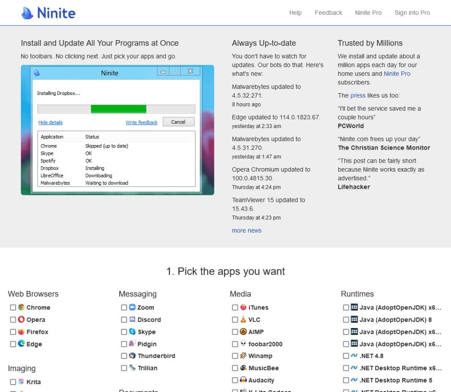This screenshot has width=451, height=392.
Task: Click the Pidgin app icon
Action: click(132, 343)
